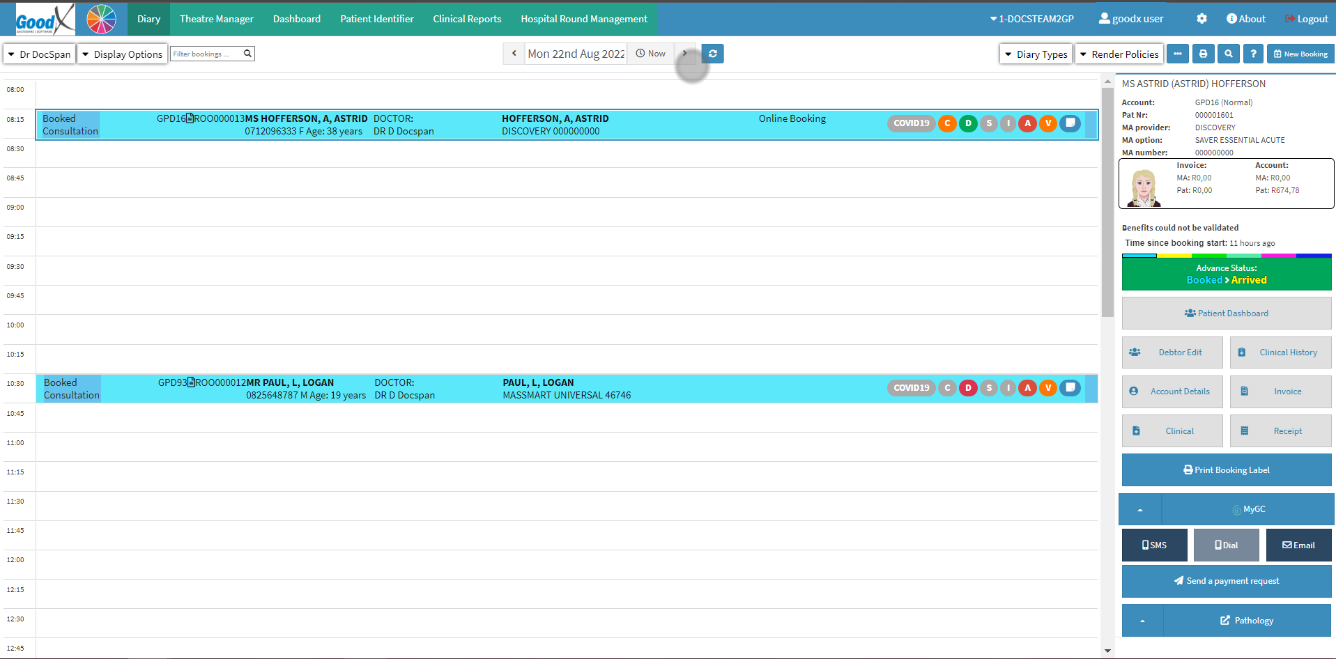Open the Dr DocSpan dropdown
The width and height of the screenshot is (1336, 659).
pos(39,54)
